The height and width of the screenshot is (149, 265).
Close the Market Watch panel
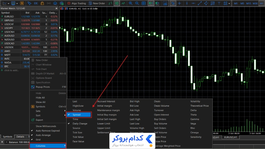(x=56, y=8)
